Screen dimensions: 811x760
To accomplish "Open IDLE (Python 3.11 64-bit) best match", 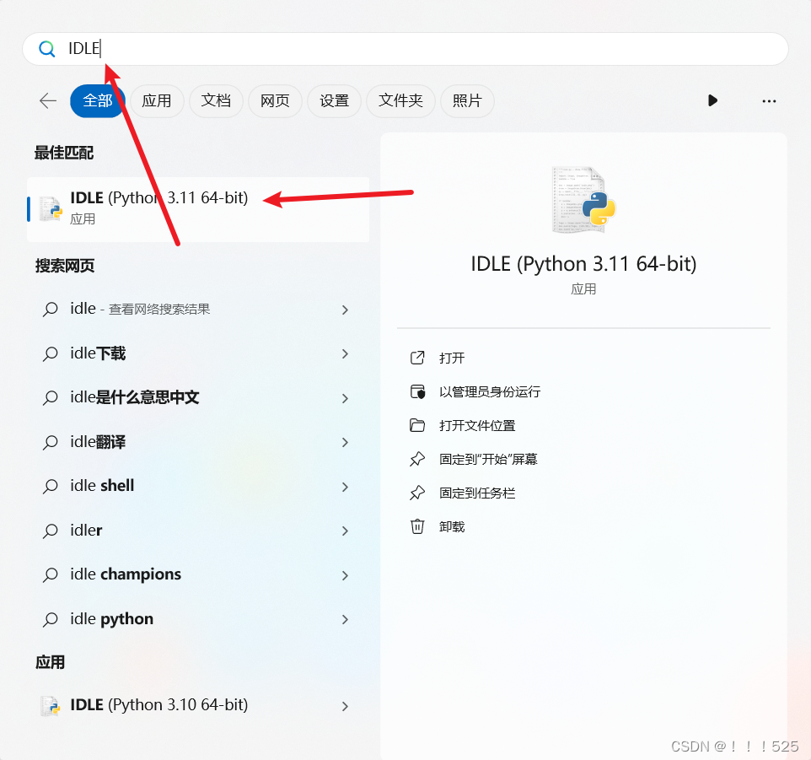I will [198, 209].
